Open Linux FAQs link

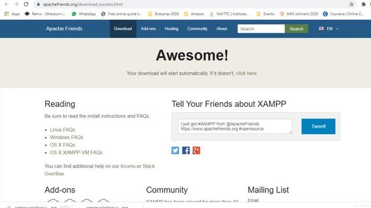tap(63, 129)
